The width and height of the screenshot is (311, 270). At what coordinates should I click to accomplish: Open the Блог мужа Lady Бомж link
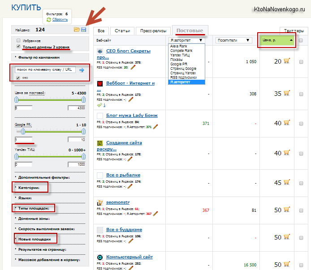132,116
